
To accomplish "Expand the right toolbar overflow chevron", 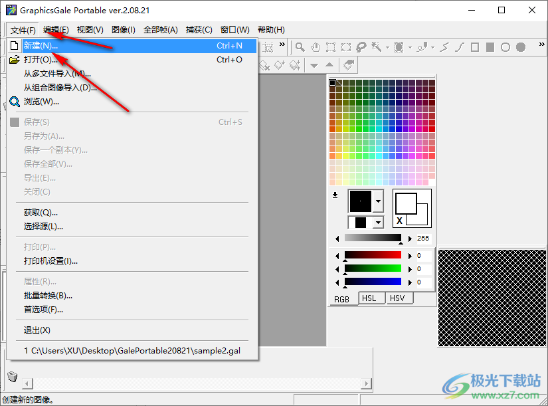I will tap(542, 45).
